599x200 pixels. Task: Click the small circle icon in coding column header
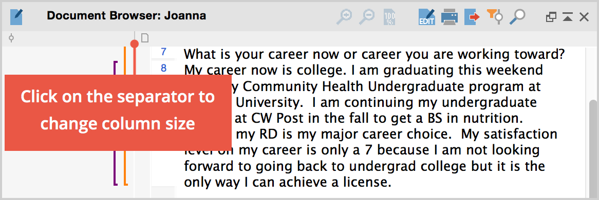pyautogui.click(x=11, y=38)
